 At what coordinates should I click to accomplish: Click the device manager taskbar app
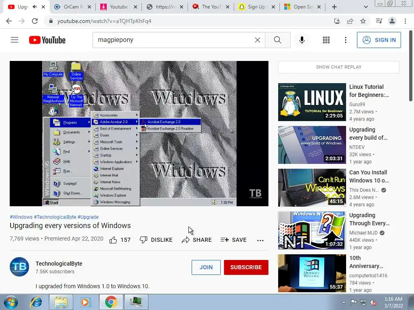136,302
